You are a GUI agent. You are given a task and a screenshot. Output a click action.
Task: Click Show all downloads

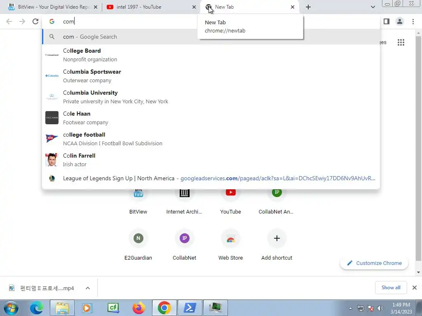coord(391,288)
